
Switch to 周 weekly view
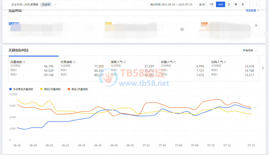coord(236,5)
